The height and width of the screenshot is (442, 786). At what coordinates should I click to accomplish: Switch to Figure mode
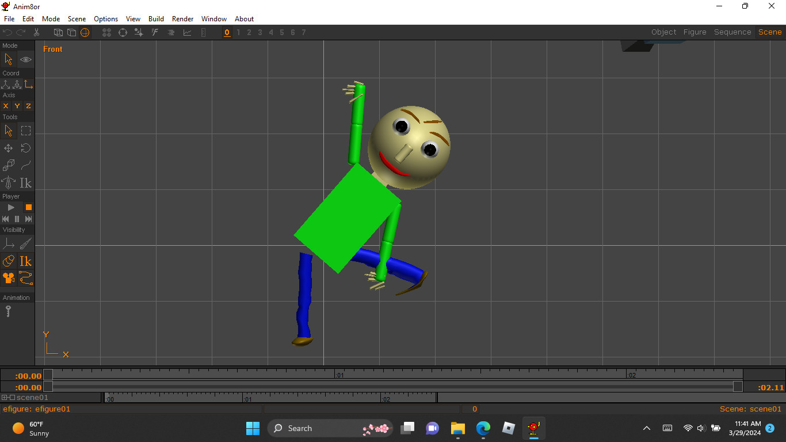click(695, 32)
